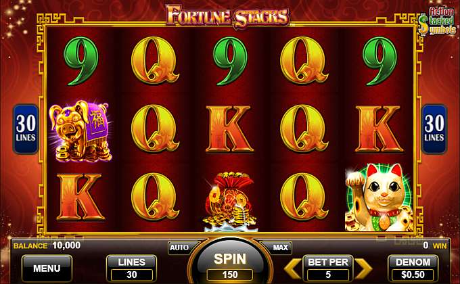Click the balance amount 10,000

[66, 245]
